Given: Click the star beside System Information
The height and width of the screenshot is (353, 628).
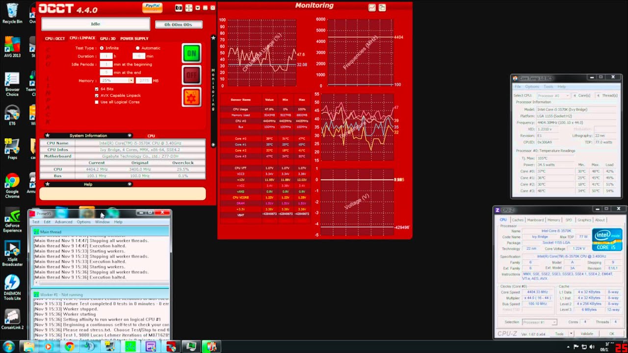Looking at the screenshot, I should (x=48, y=135).
